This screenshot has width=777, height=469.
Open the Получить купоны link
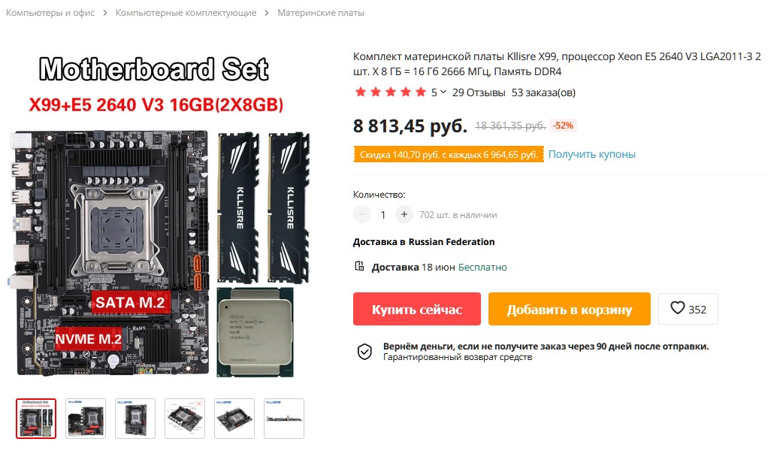tap(591, 154)
